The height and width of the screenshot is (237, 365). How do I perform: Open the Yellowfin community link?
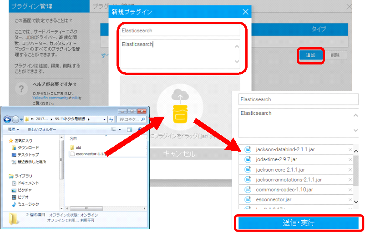50,98
